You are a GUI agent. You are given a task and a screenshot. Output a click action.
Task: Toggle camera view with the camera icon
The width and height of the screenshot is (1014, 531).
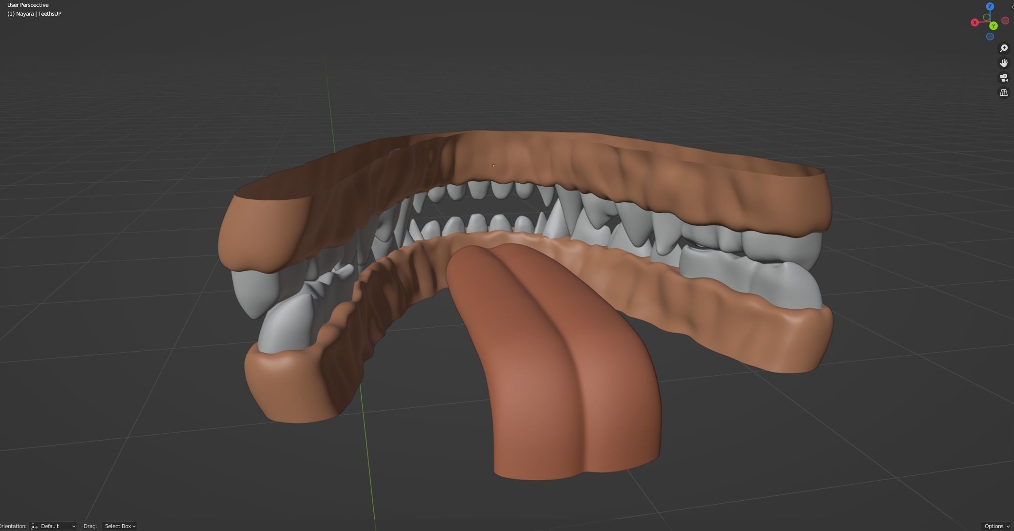coord(1003,78)
